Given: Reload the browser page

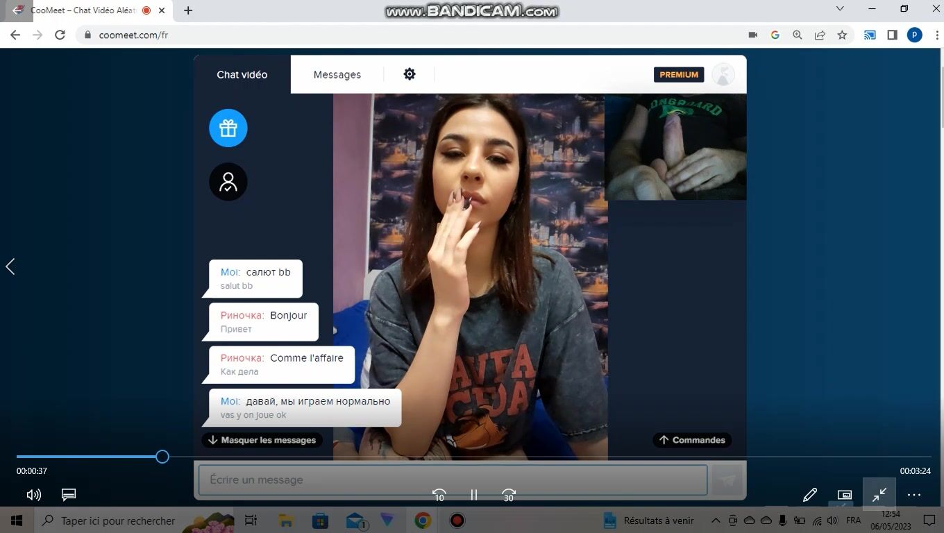Looking at the screenshot, I should point(60,35).
